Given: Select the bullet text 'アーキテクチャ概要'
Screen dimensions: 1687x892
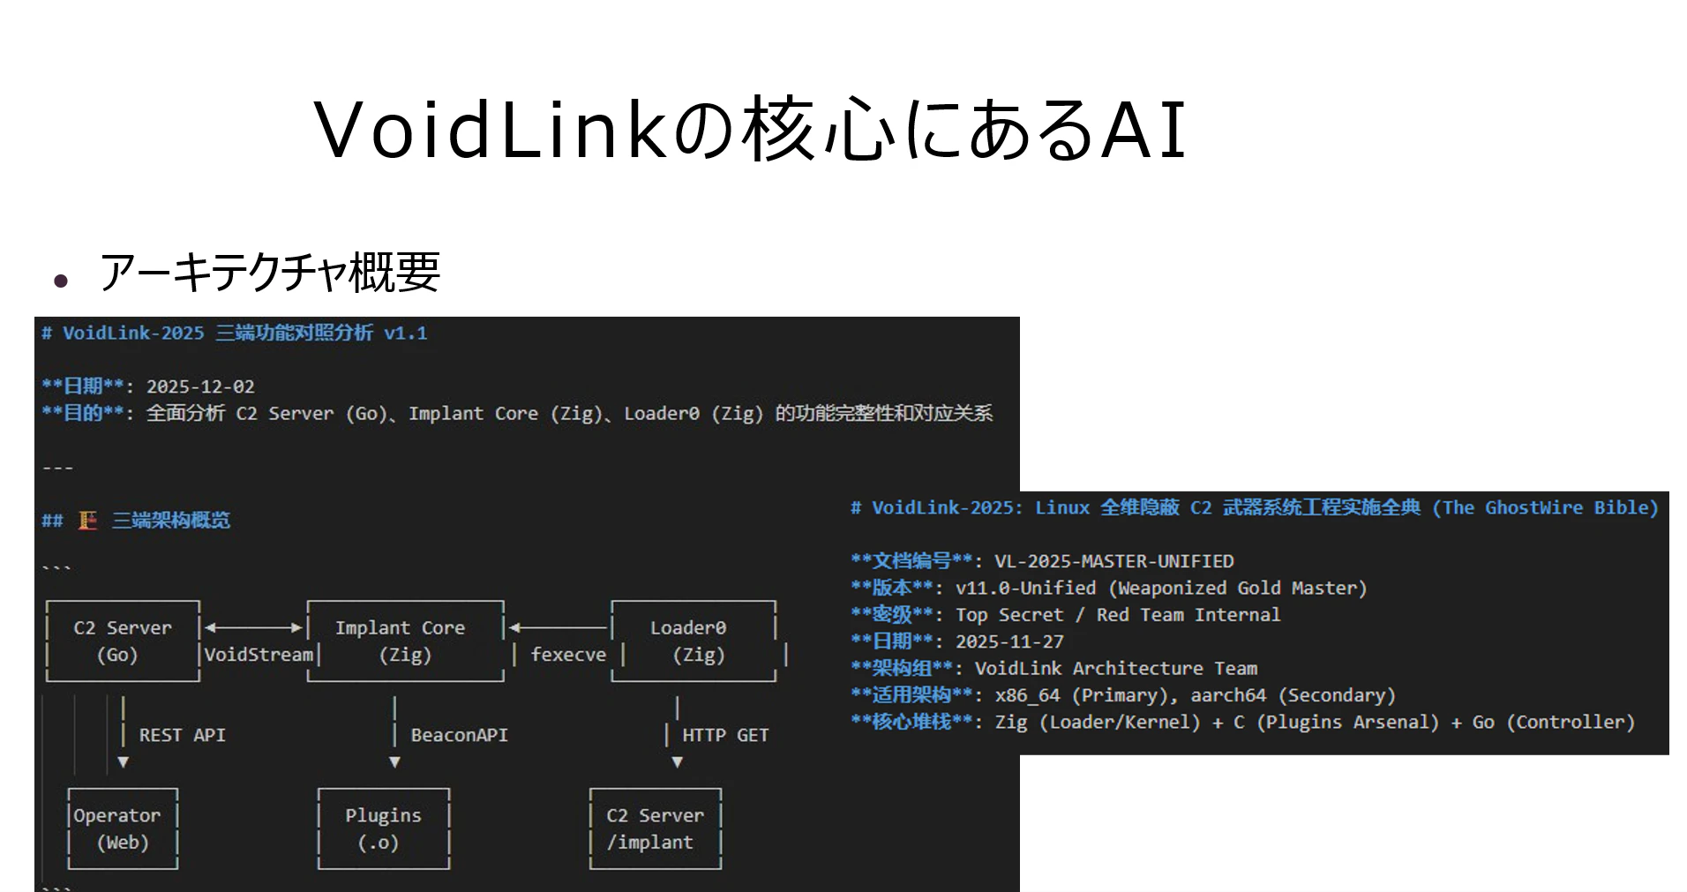Looking at the screenshot, I should 269,272.
